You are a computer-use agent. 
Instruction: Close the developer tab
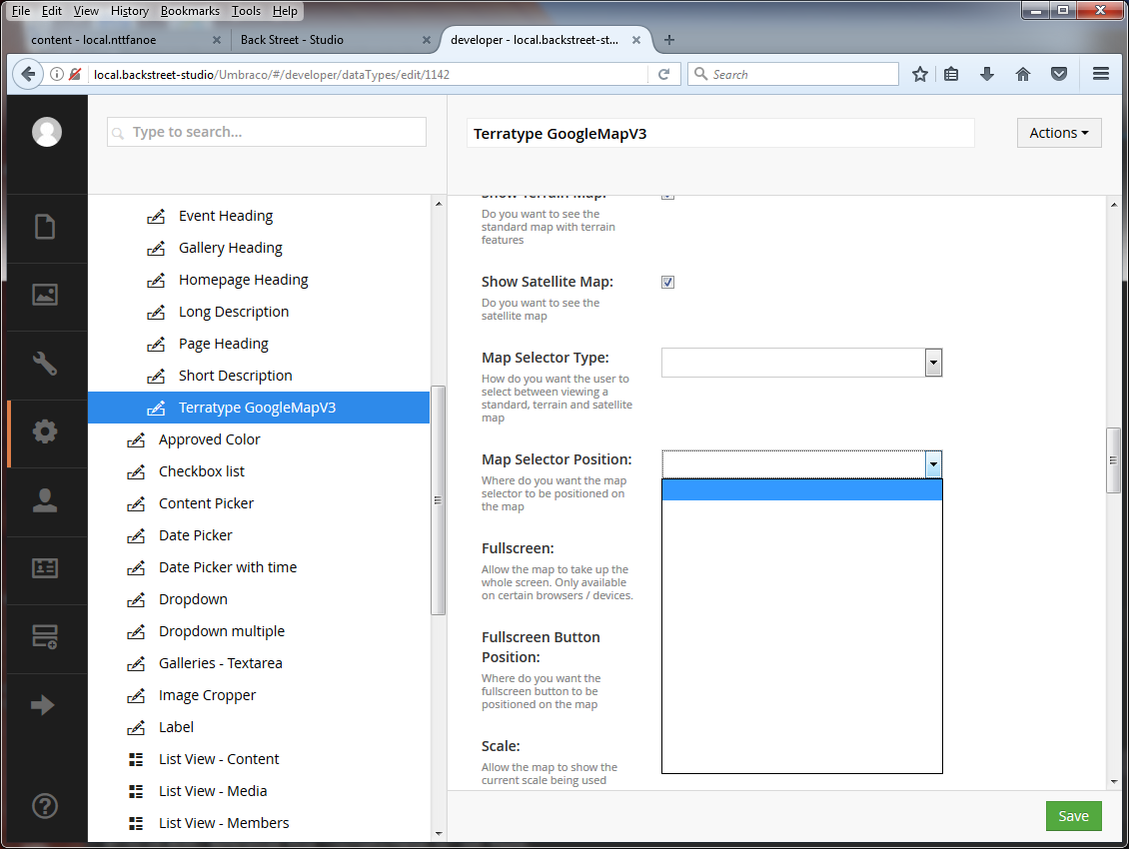point(636,40)
